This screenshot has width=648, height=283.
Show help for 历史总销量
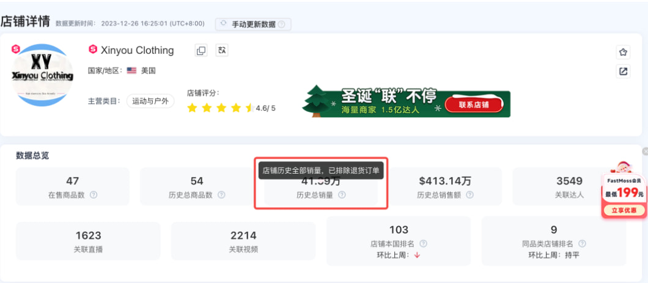[x=342, y=195]
